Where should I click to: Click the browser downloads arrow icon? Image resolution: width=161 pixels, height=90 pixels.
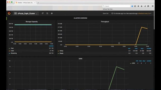point(138,6)
